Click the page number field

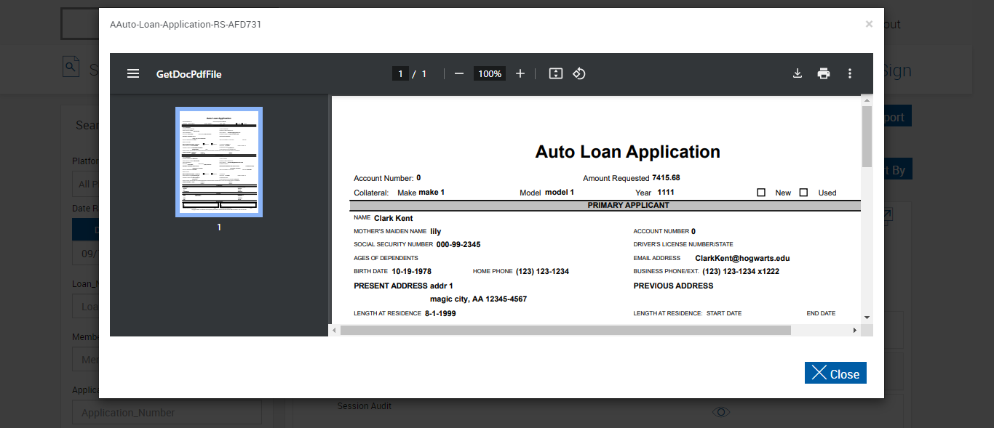[400, 73]
